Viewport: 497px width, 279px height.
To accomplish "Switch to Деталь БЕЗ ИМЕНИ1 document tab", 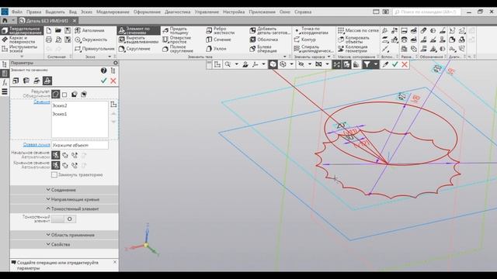I will point(47,21).
